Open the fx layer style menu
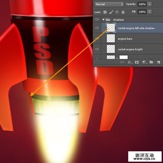This screenshot has height=163, width=163. (x=130, y=62)
